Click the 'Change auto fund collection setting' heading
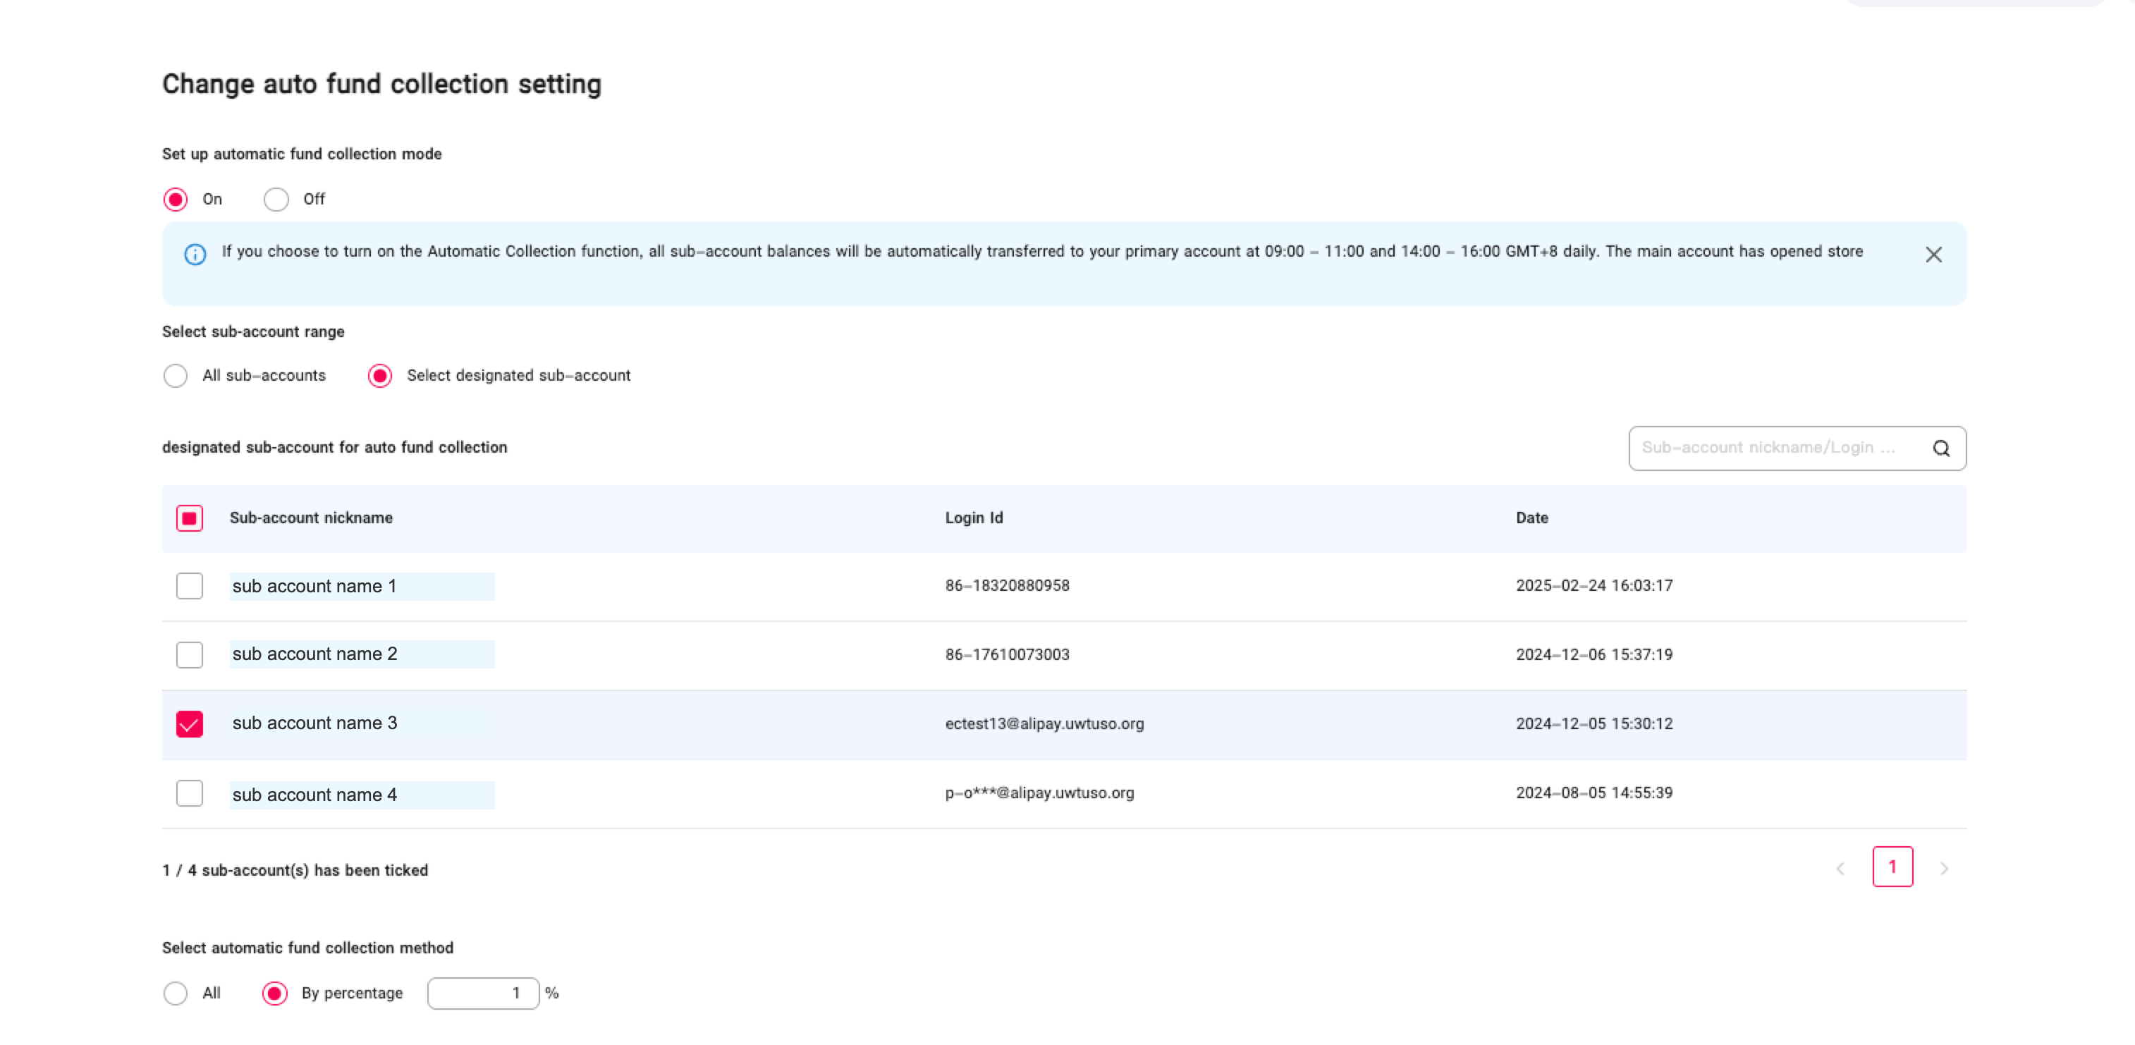 pos(381,84)
